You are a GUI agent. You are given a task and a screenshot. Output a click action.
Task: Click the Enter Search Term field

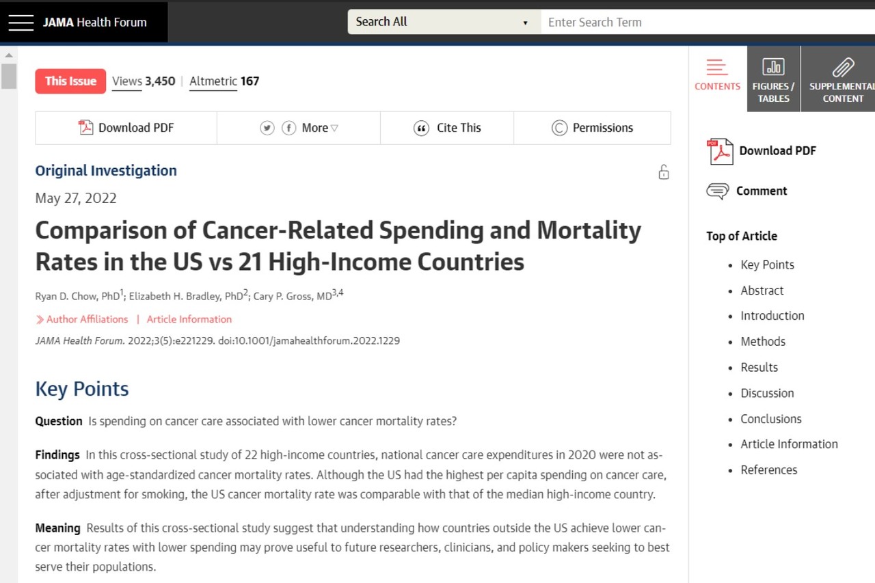[704, 22]
